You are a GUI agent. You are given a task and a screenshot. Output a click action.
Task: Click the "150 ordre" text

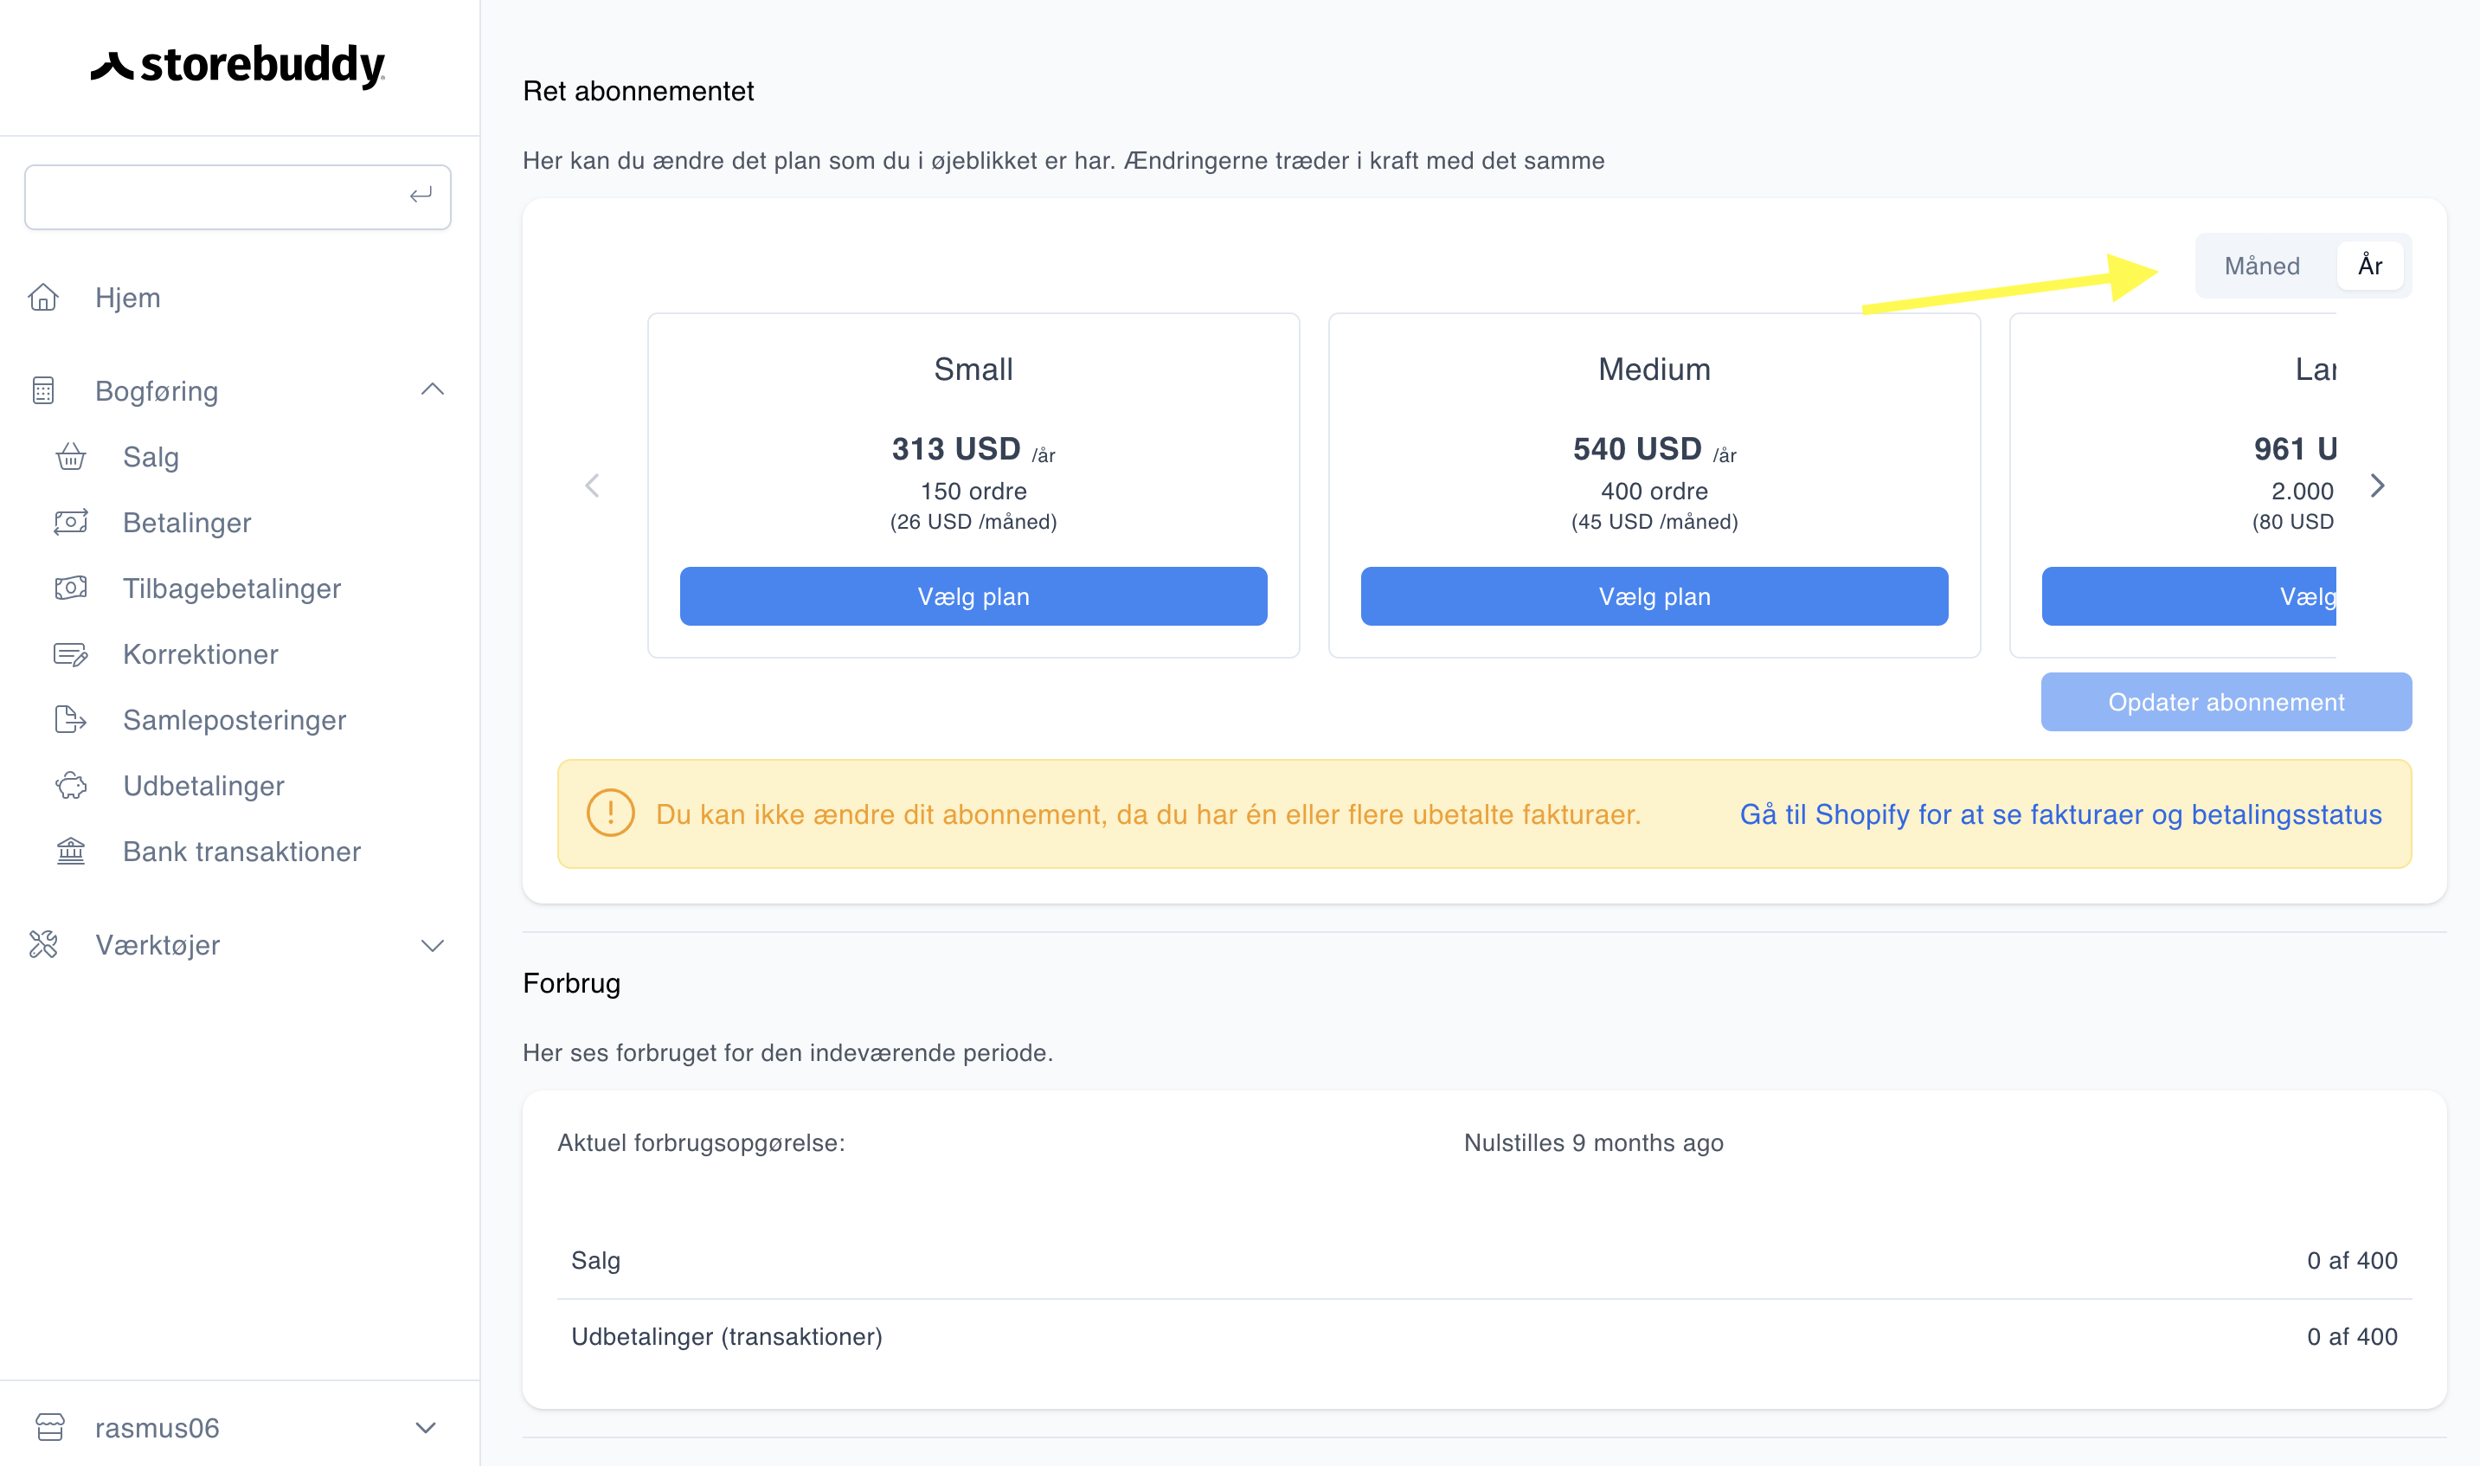973,491
